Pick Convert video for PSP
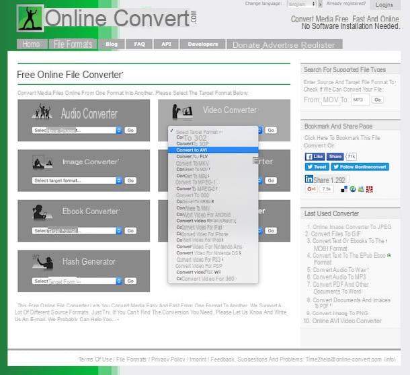 213,266
